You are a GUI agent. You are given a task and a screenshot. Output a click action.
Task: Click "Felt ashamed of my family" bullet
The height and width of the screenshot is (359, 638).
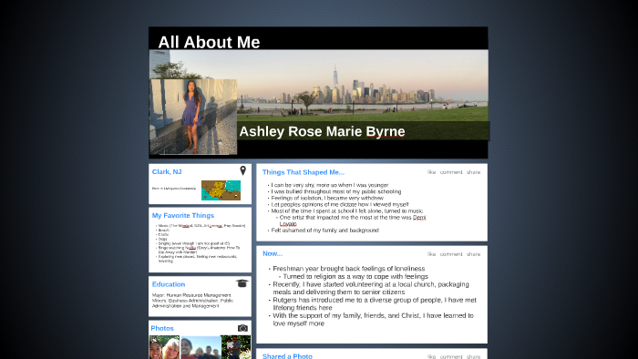click(324, 231)
